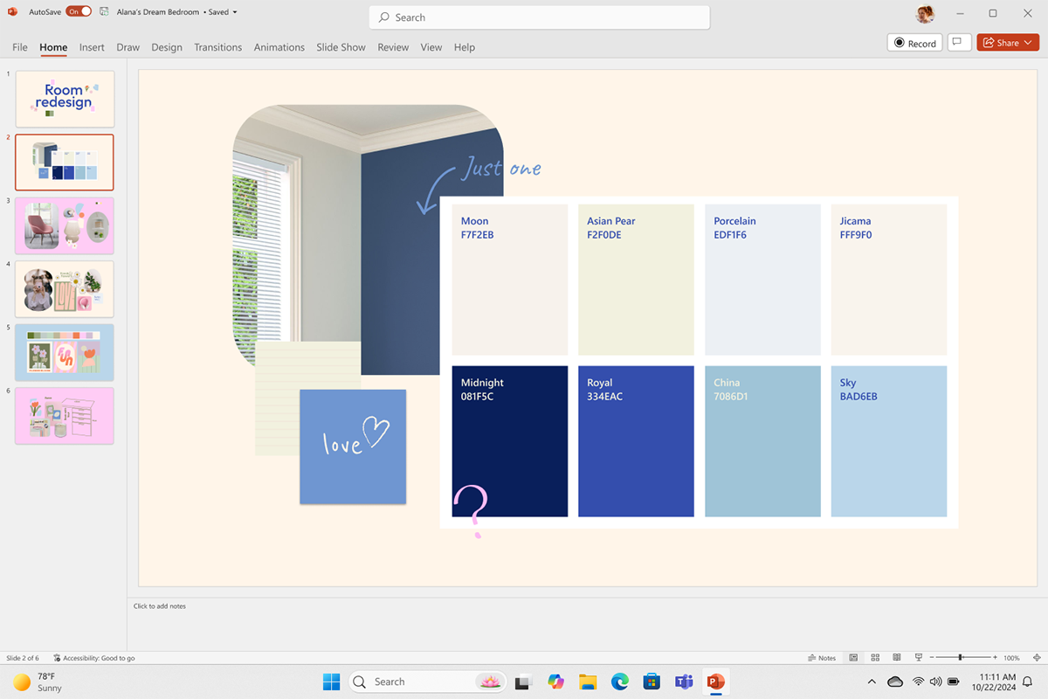Open the Transitions ribbon tab

click(x=217, y=47)
